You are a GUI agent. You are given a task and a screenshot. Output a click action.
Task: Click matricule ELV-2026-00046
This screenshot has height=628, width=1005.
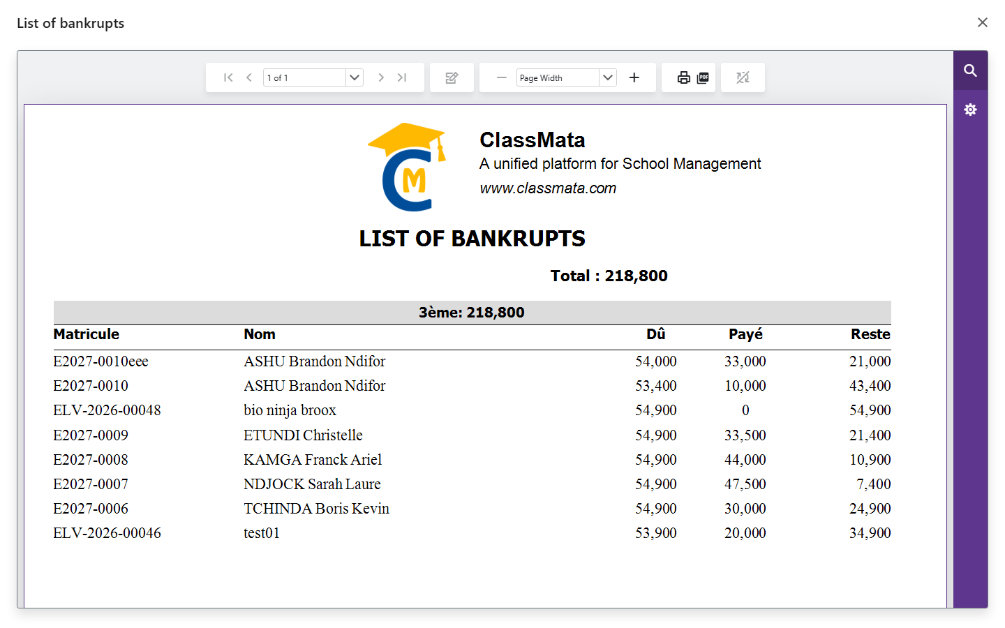pos(107,533)
